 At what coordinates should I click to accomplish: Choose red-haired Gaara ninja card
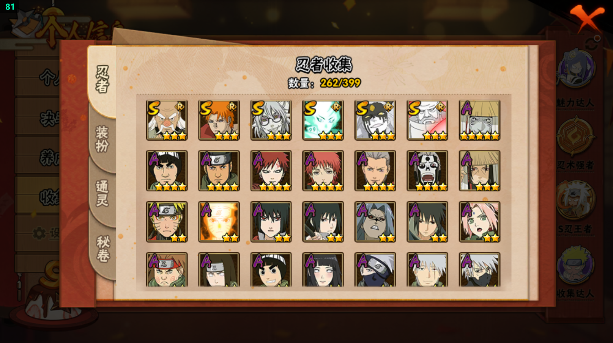tap(271, 171)
